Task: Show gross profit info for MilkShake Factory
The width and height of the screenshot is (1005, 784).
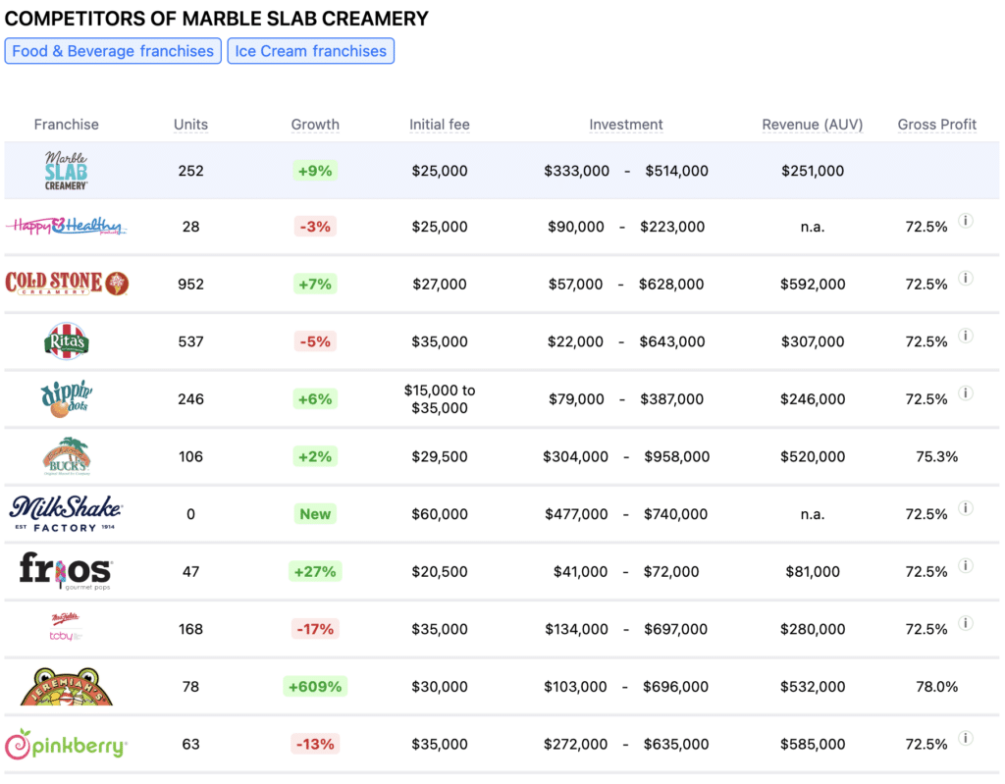Action: click(x=966, y=508)
